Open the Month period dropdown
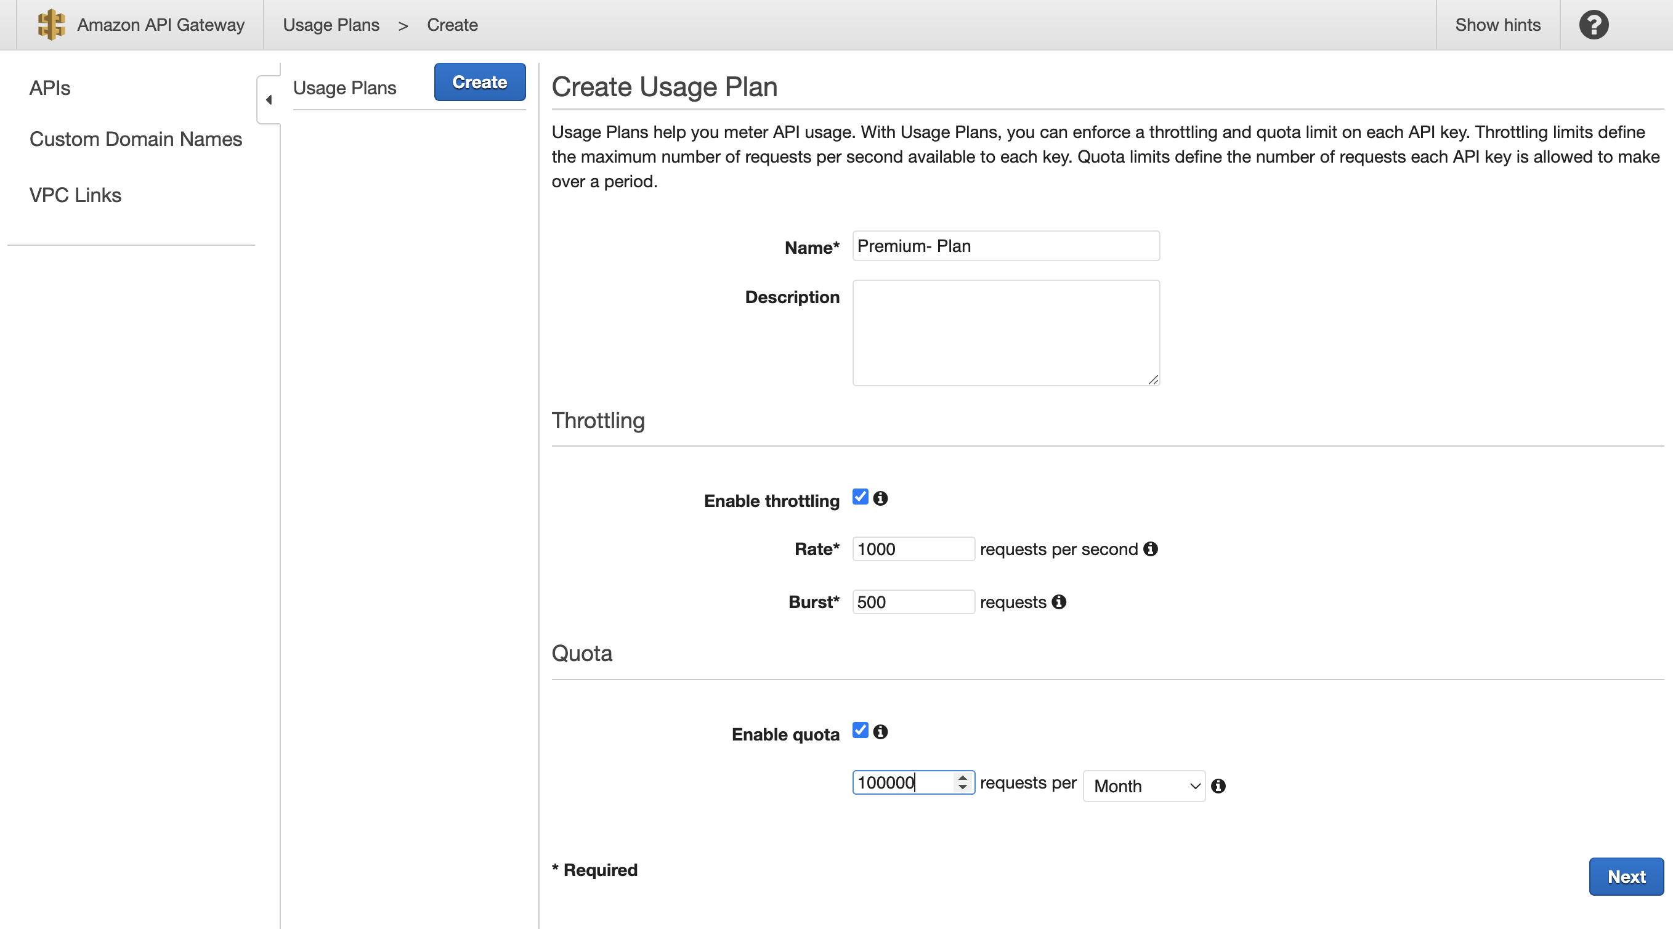1673x929 pixels. pos(1144,785)
